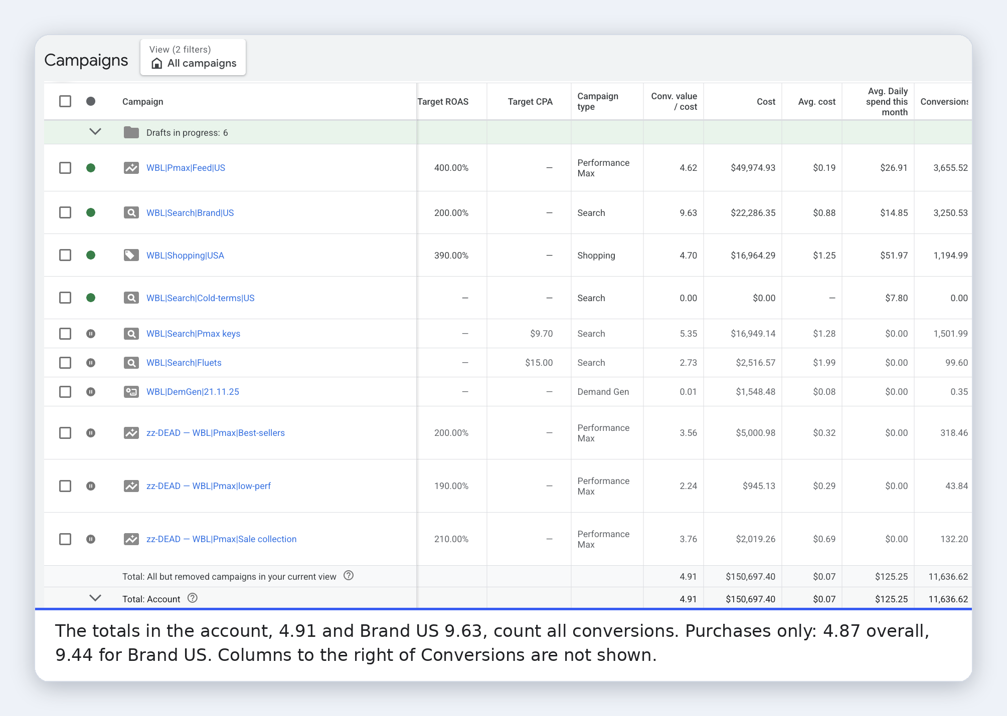Click the 400.00% Target ROAS cell
The height and width of the screenshot is (716, 1007).
[x=451, y=168]
